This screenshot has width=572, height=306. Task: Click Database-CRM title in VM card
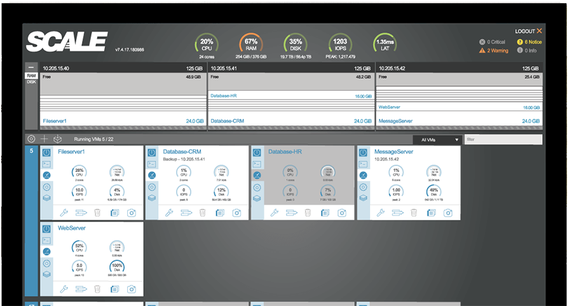click(182, 152)
